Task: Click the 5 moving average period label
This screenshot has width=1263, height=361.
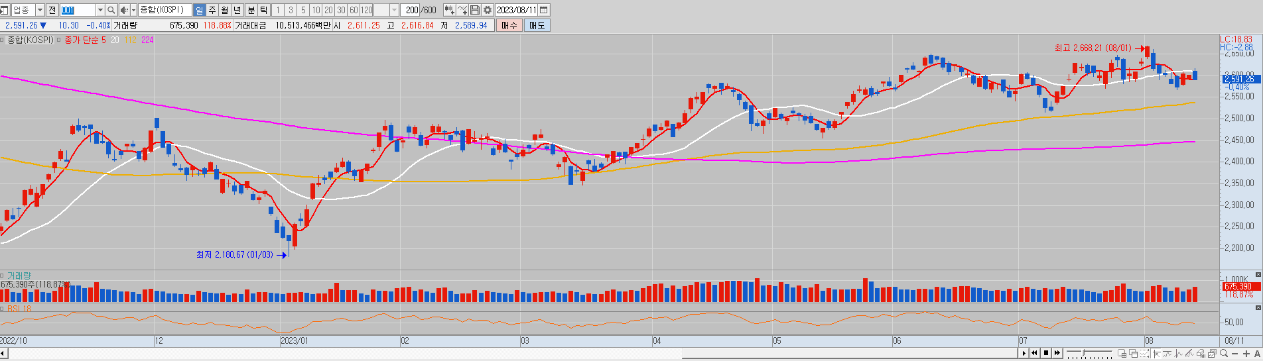Action: (x=103, y=40)
